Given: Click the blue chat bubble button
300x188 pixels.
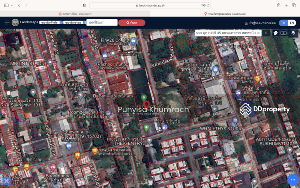Looking at the screenshot, I should tap(293, 180).
